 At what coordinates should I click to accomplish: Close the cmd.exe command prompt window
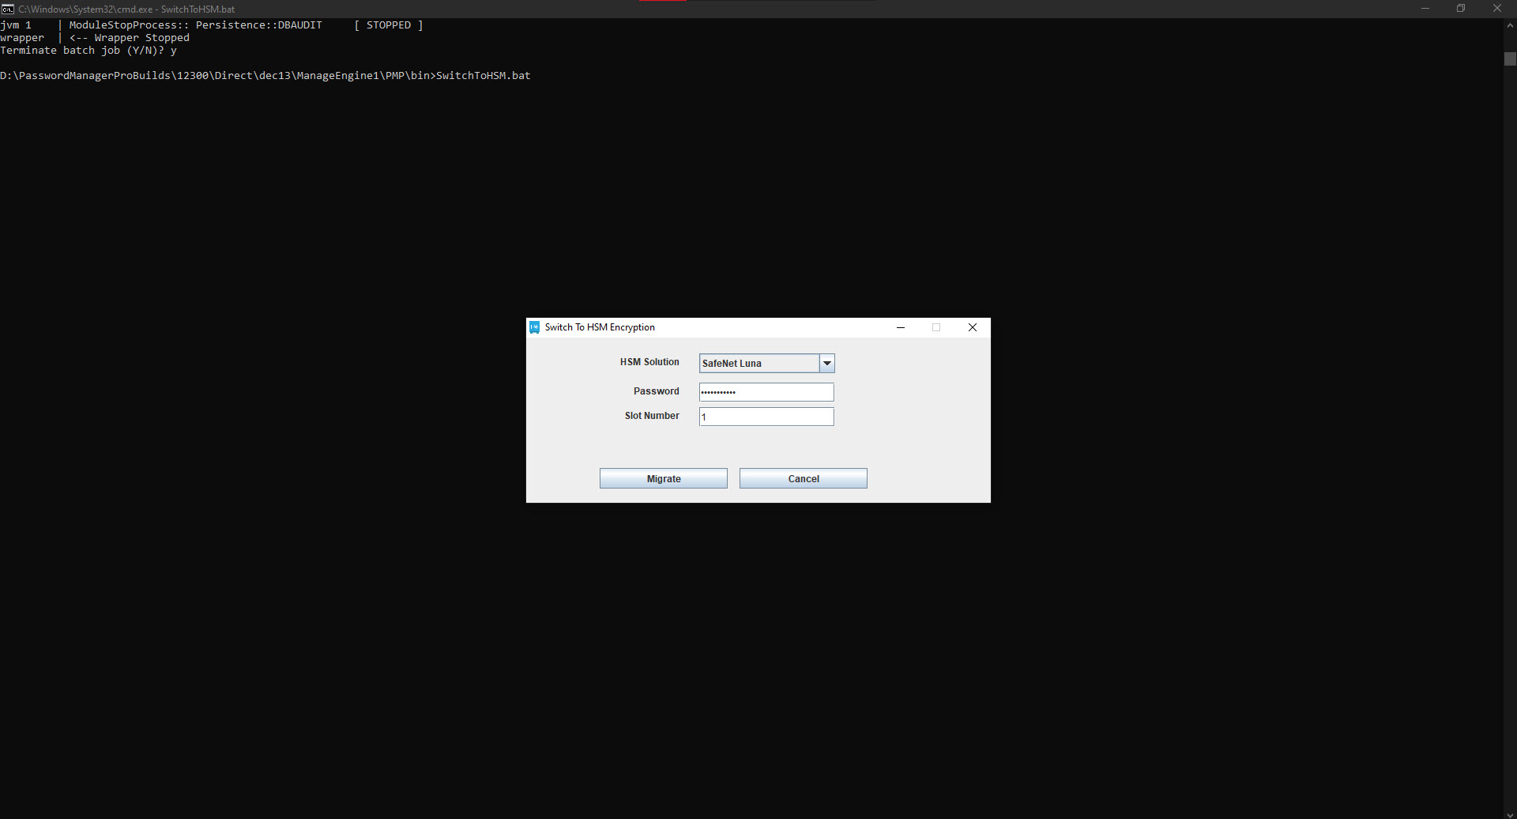[1497, 9]
